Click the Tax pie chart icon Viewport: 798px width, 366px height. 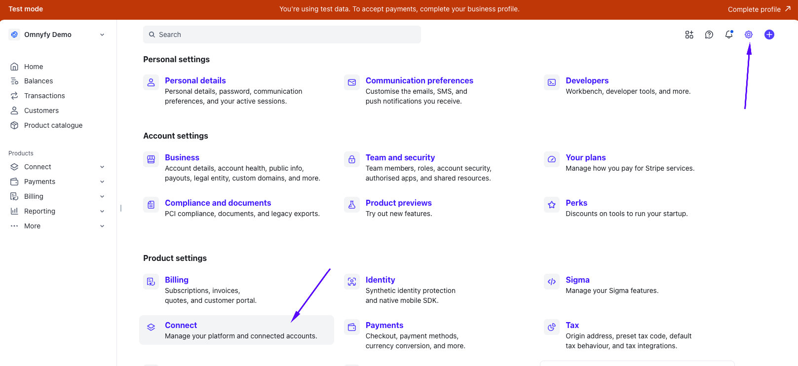(552, 327)
